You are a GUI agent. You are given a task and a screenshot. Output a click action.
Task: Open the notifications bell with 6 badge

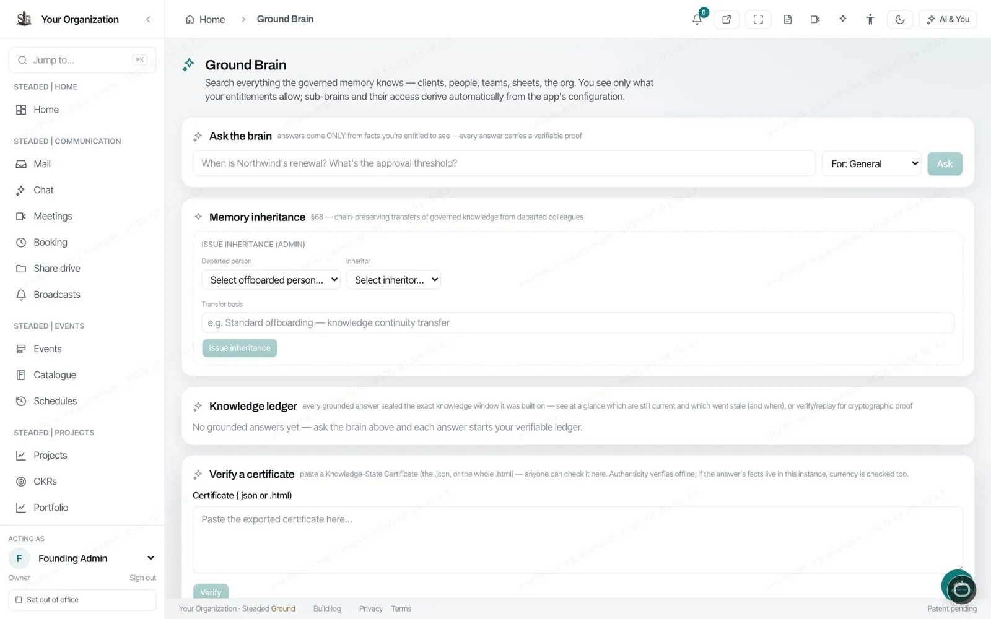(697, 19)
